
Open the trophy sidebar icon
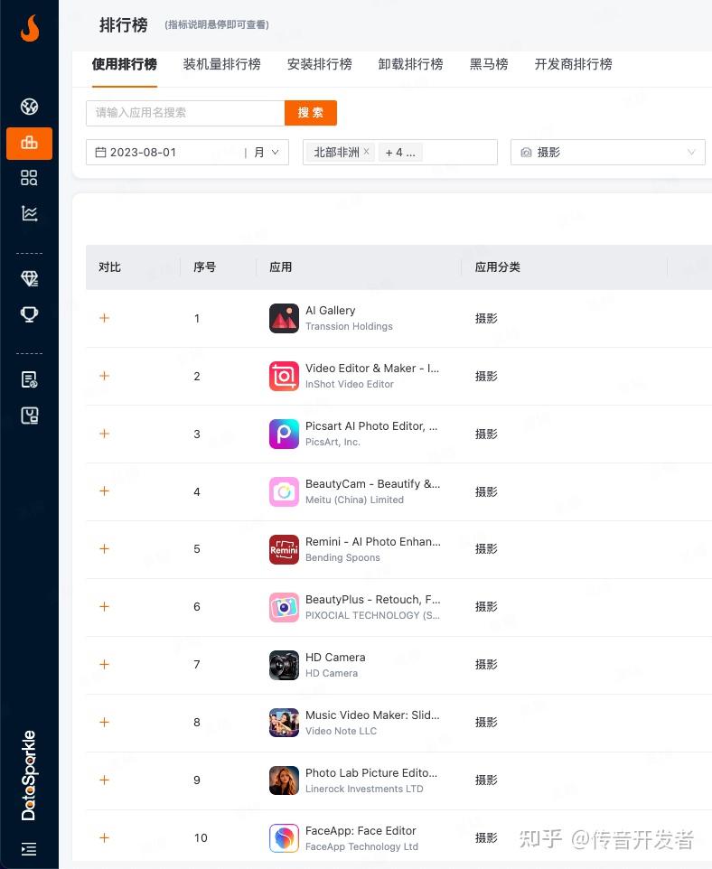[x=30, y=314]
